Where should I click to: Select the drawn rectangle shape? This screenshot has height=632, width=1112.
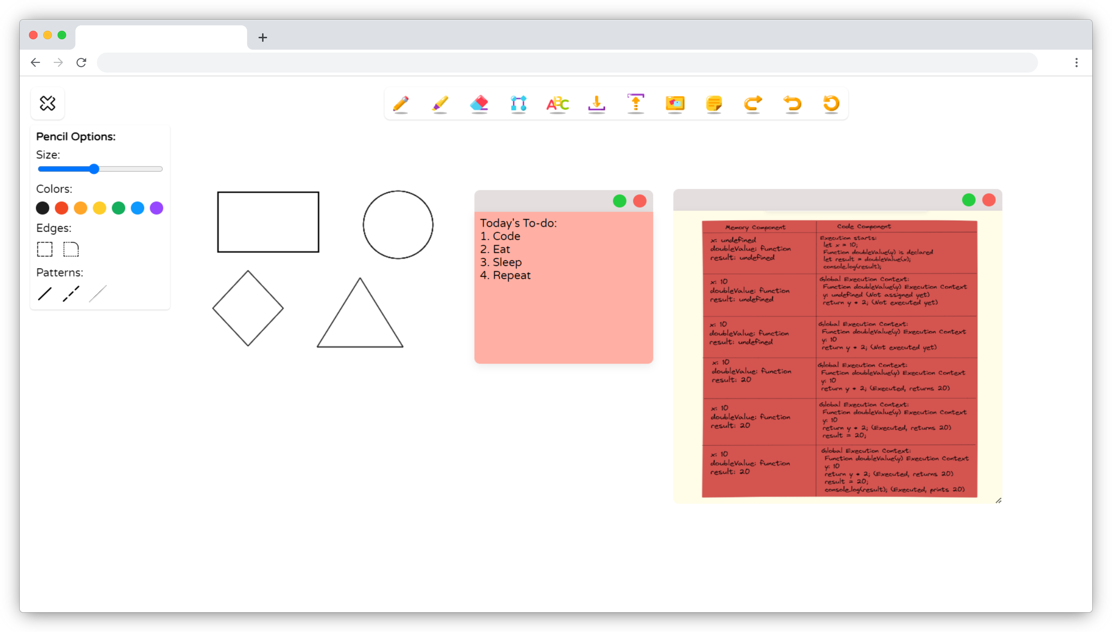268,222
